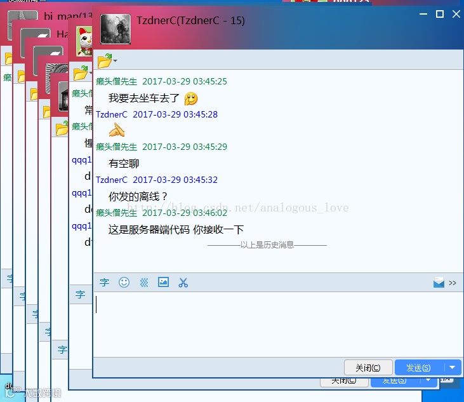Click the scissors screenshot tool

[183, 283]
